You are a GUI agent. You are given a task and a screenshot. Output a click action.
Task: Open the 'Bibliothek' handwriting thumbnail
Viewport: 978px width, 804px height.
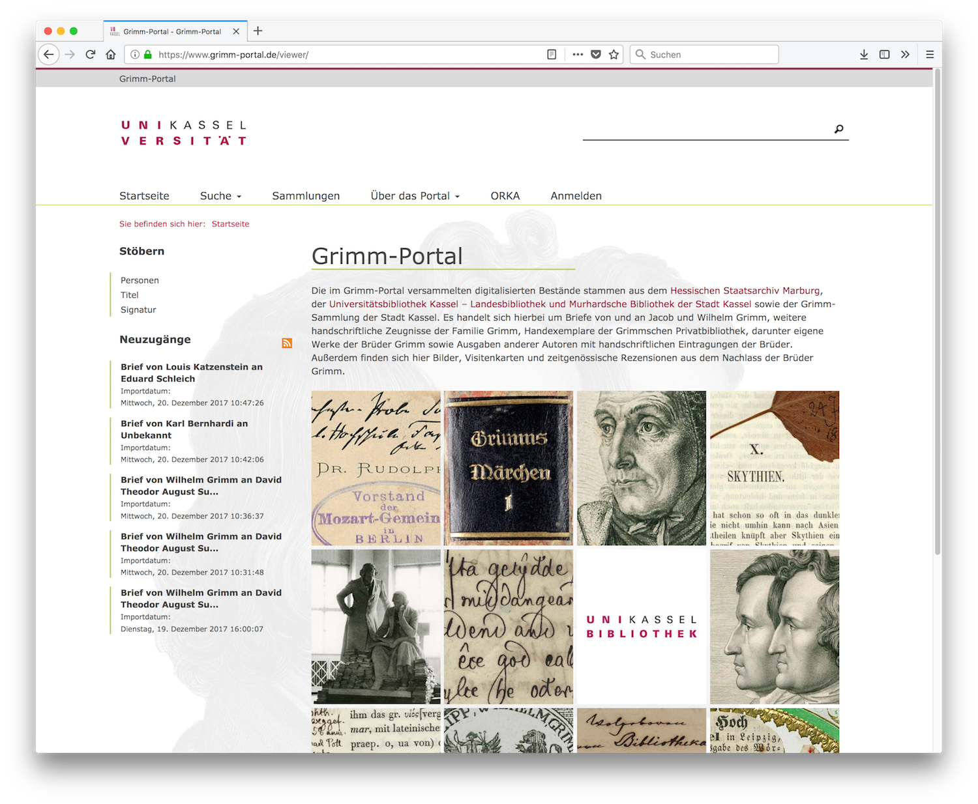(x=642, y=730)
